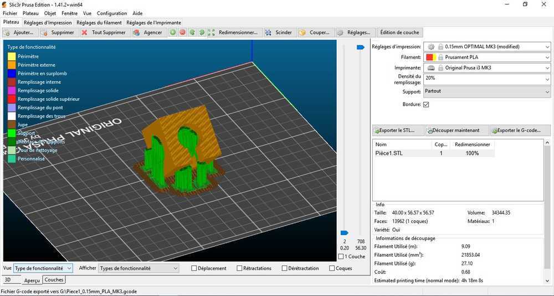Click the Ajouter toolbar button
554x296 pixels.
[20, 33]
